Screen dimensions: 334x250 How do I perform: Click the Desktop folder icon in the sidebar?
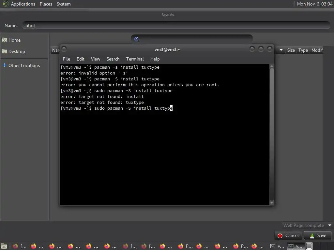pos(5,51)
